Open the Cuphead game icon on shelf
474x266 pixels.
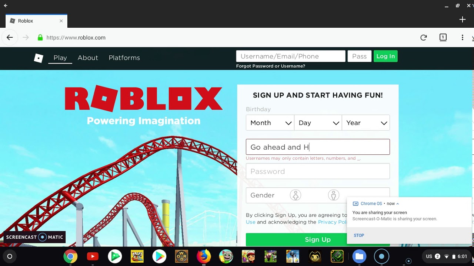(137, 256)
